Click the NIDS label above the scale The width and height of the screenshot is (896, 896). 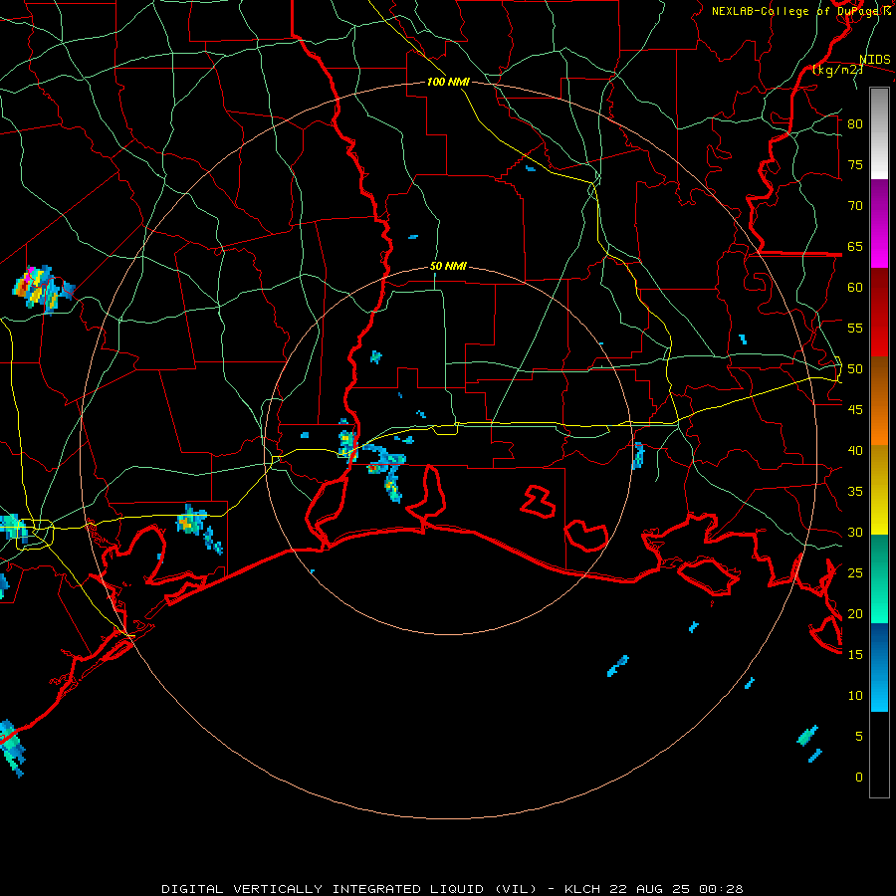tap(874, 60)
